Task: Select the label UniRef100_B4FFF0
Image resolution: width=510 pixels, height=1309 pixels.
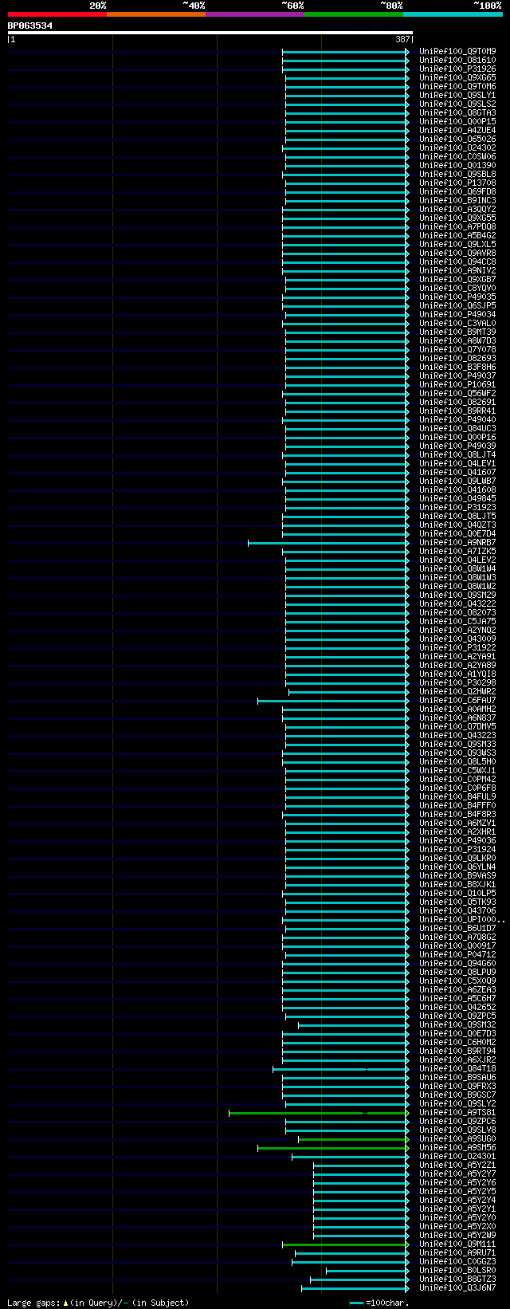Action: pyautogui.click(x=457, y=805)
